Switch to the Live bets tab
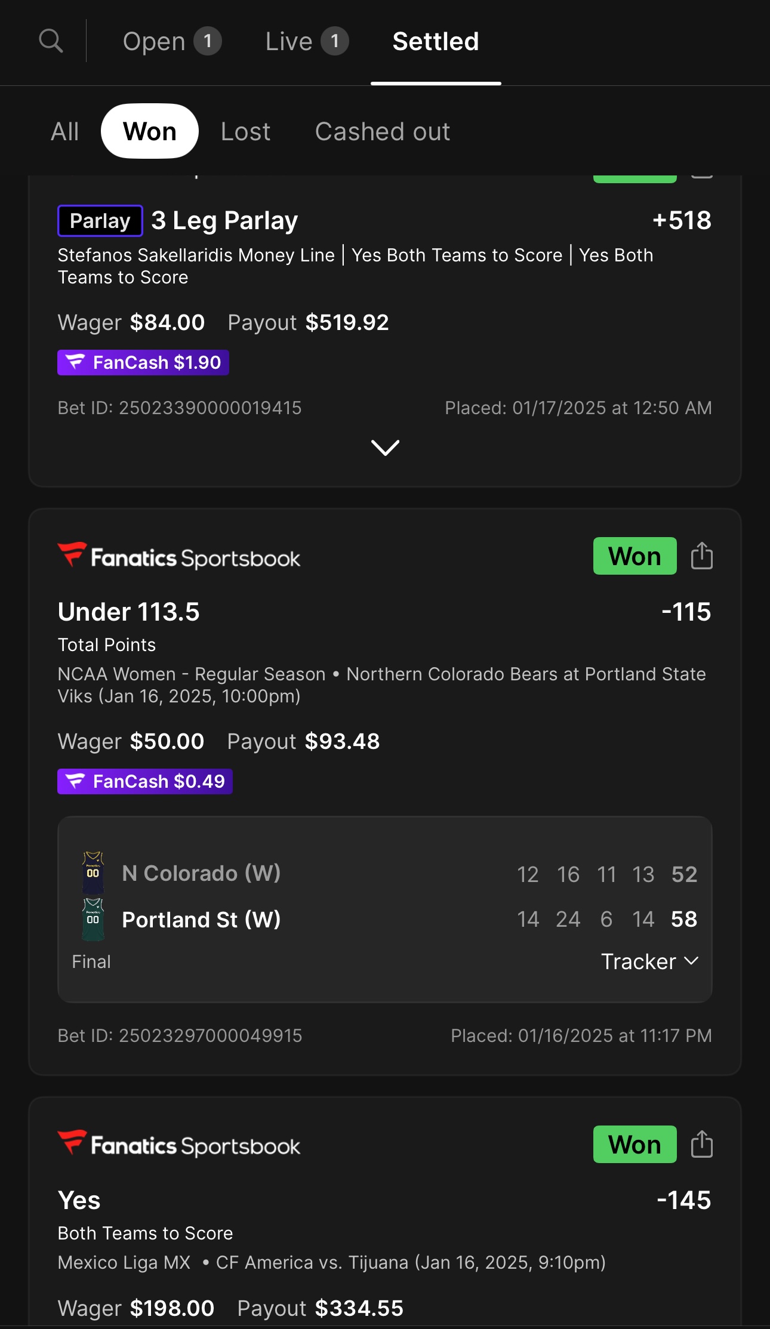The image size is (770, 1329). tap(306, 42)
